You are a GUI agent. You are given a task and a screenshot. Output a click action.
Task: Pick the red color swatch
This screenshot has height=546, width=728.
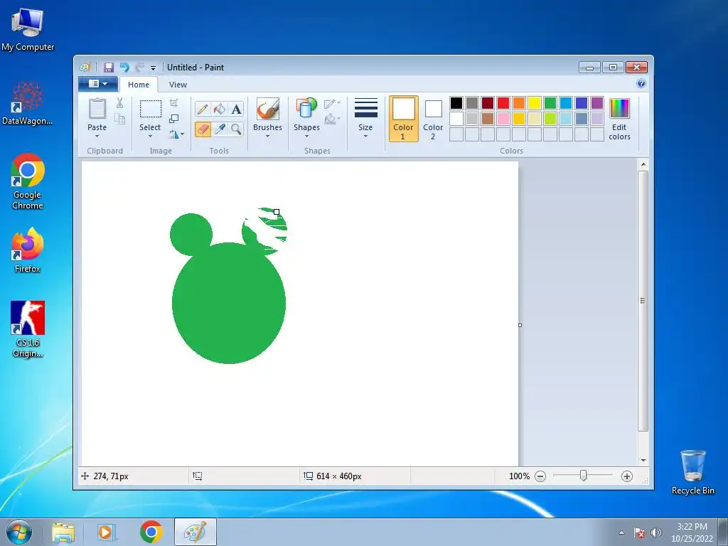[x=503, y=103]
